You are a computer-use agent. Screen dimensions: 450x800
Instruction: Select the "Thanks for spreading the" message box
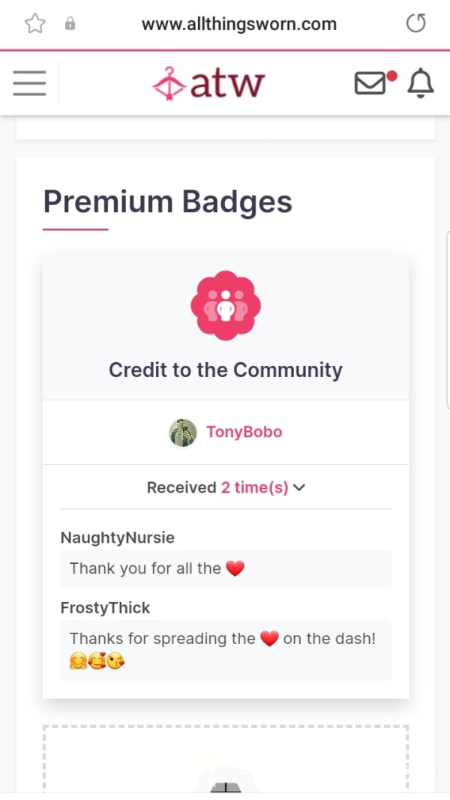coord(226,650)
